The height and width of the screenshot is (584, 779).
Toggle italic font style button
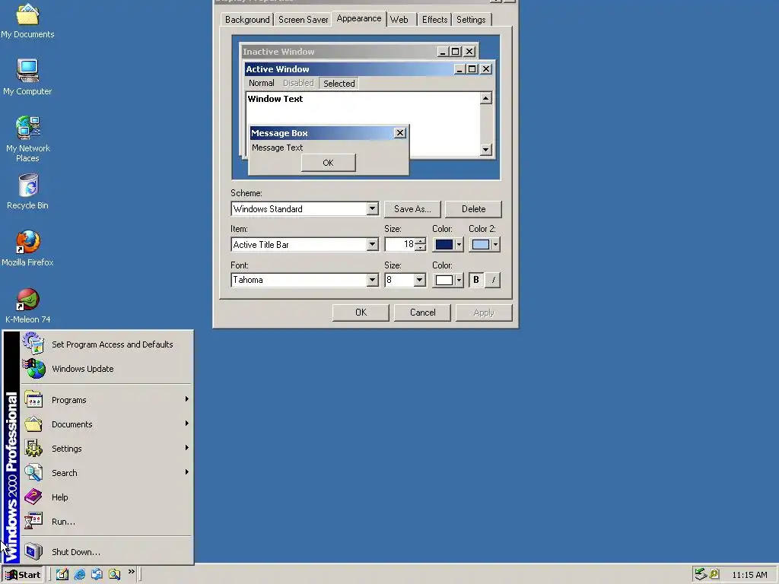492,280
